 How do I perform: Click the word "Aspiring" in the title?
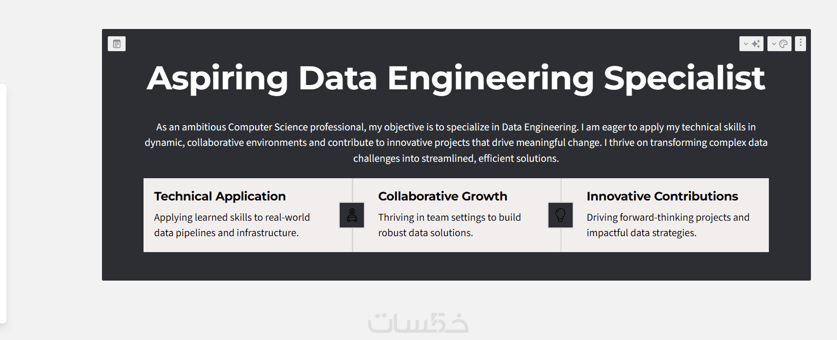(217, 78)
